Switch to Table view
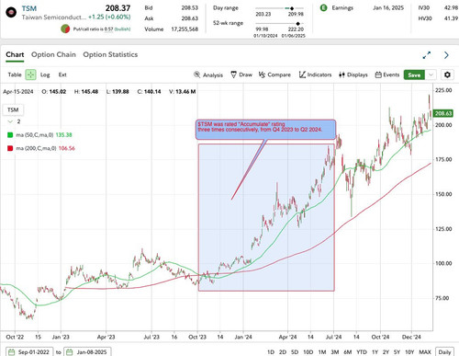The width and height of the screenshot is (459, 356). [15, 75]
